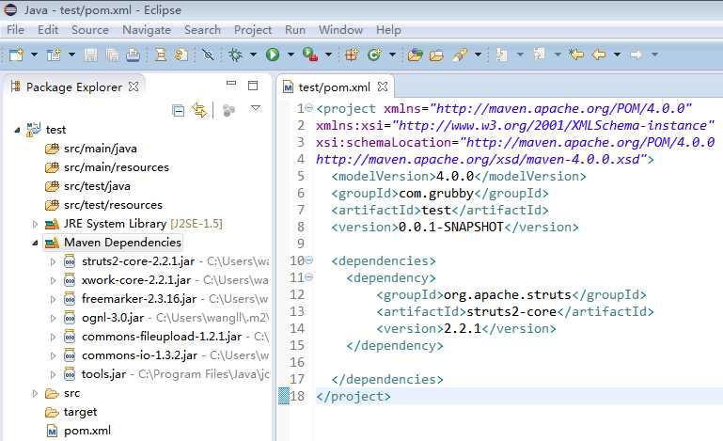Toggle Link with Editor in Package Explorer
The image size is (723, 441).
point(199,110)
